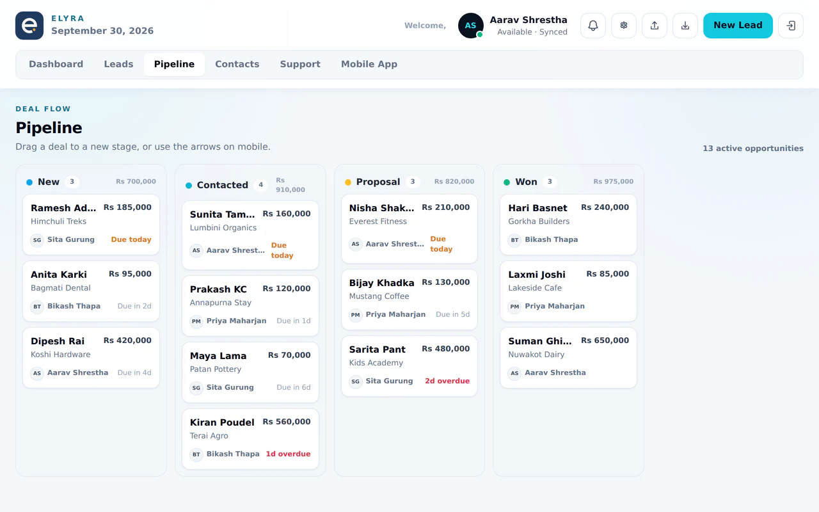
Task: Go to the Contacts tab
Action: (237, 65)
